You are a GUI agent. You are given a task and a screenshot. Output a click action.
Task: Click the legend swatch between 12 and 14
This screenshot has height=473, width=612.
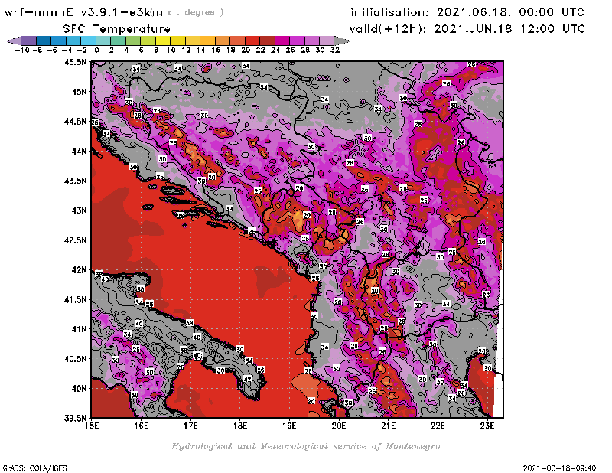193,41
